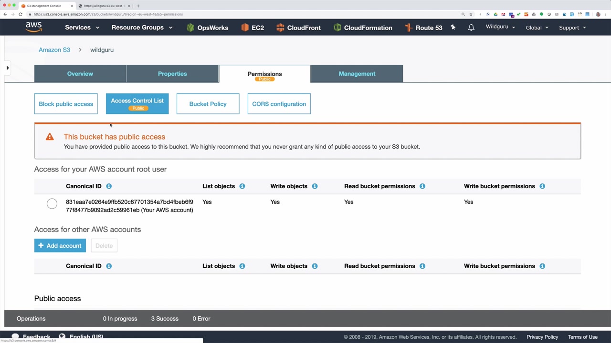Screen dimensions: 611x343
Task: Click Canonical ID info icon for root user
Action: (x=109, y=186)
